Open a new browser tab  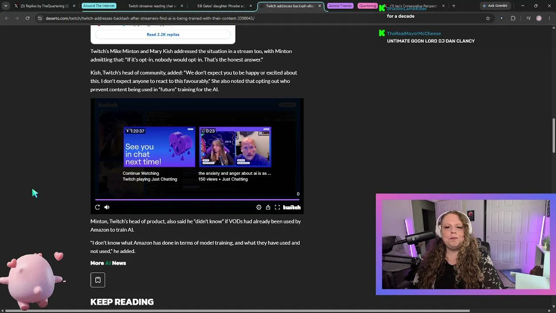coord(453,6)
